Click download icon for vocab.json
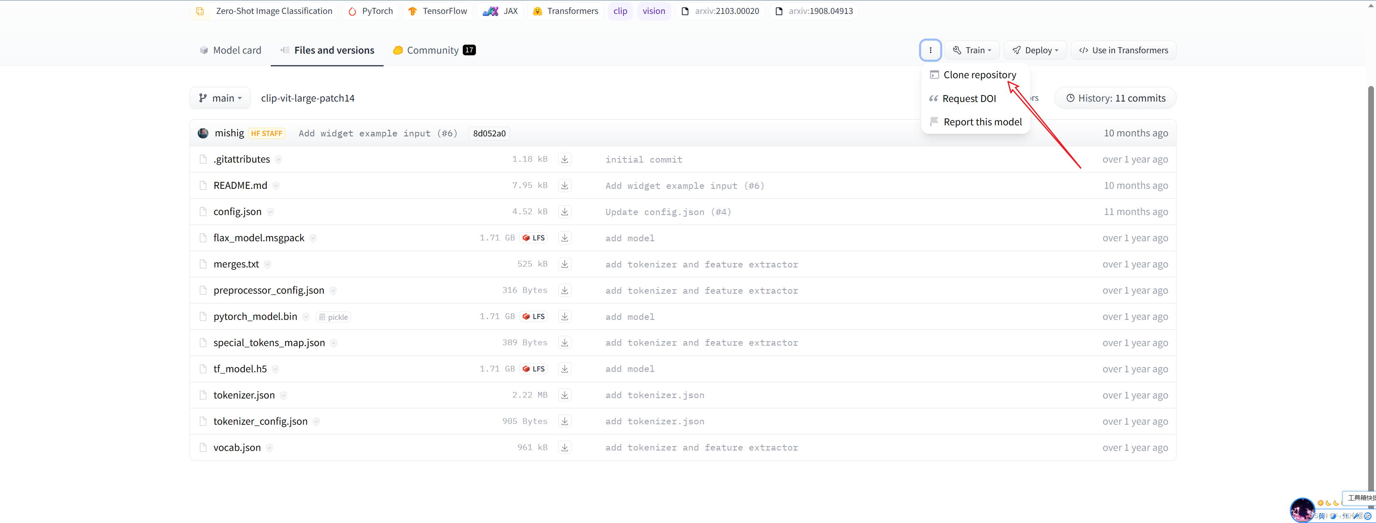 [x=565, y=447]
